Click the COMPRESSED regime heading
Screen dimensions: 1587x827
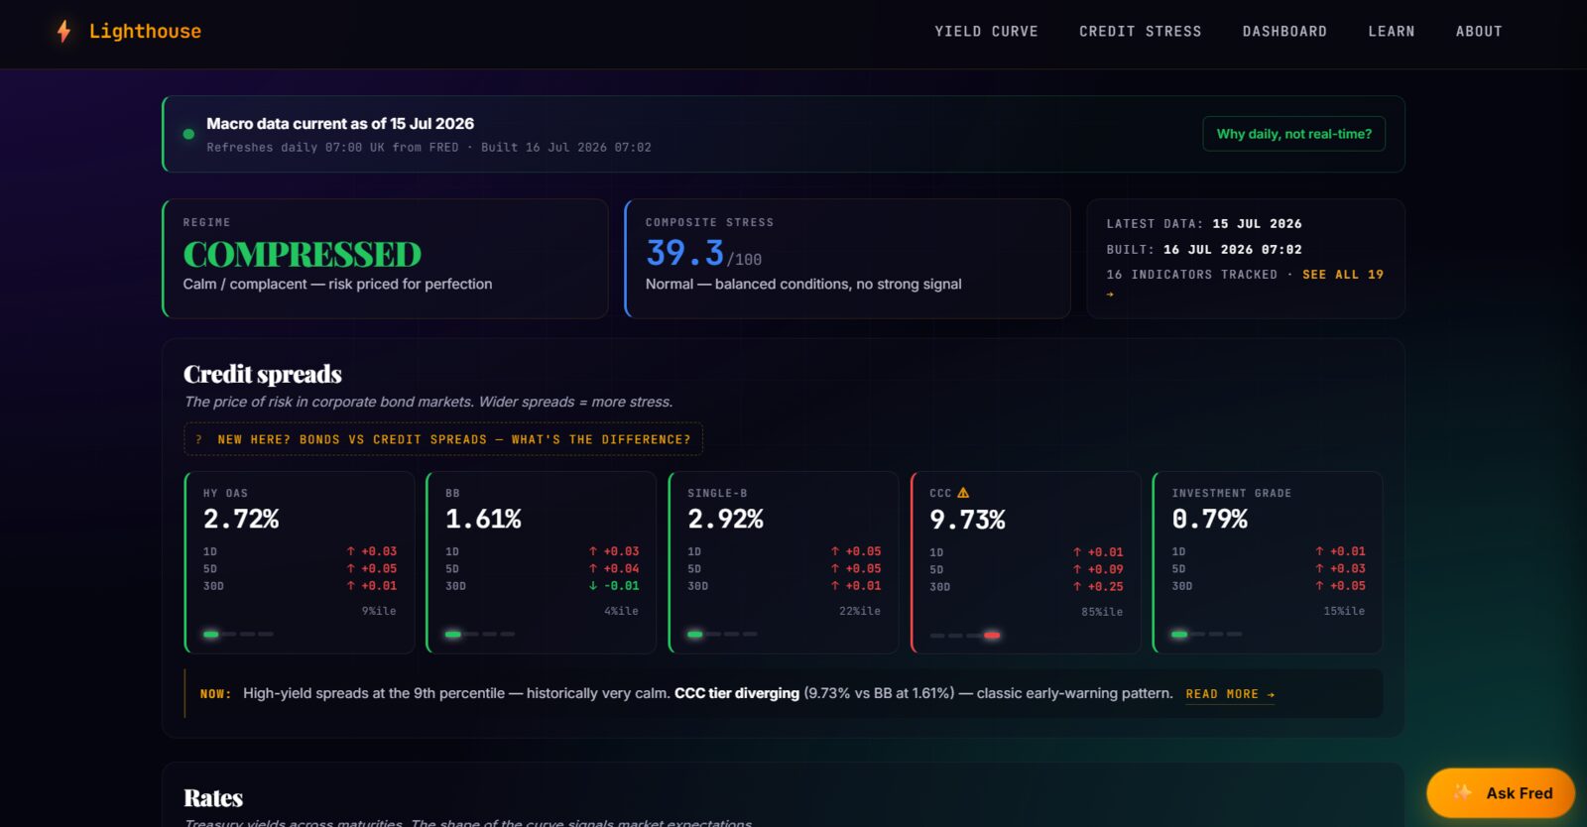pyautogui.click(x=303, y=255)
